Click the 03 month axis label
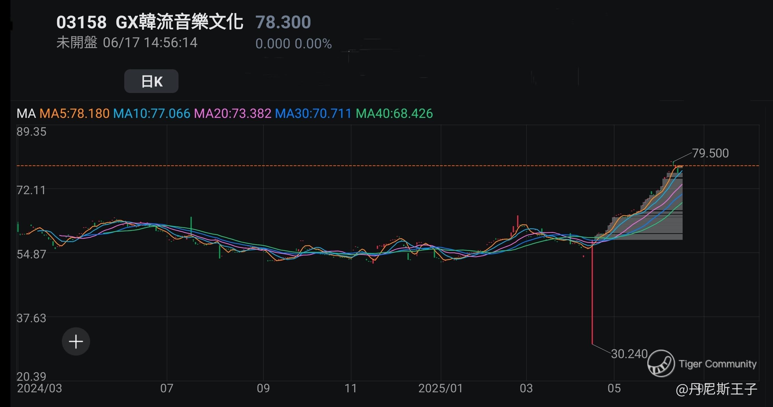Screen dimensions: 773x407 (526, 388)
